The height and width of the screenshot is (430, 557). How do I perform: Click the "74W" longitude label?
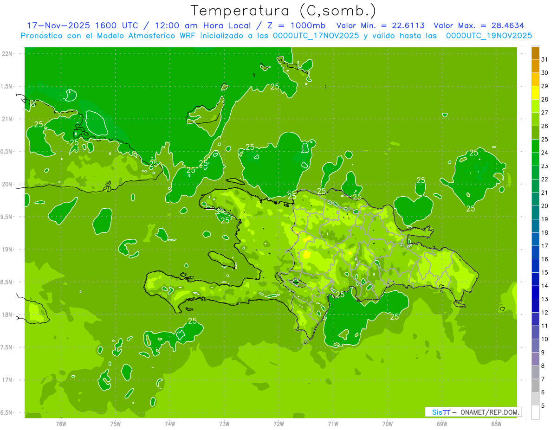pos(170,424)
